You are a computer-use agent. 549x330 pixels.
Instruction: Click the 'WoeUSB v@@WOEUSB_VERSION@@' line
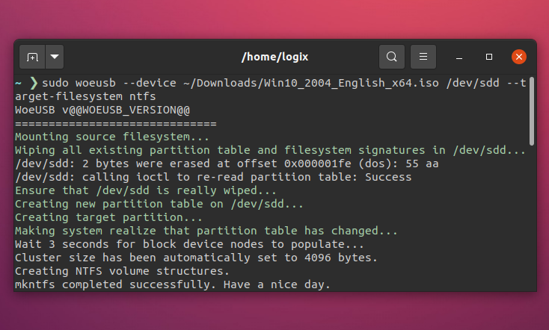click(x=102, y=110)
